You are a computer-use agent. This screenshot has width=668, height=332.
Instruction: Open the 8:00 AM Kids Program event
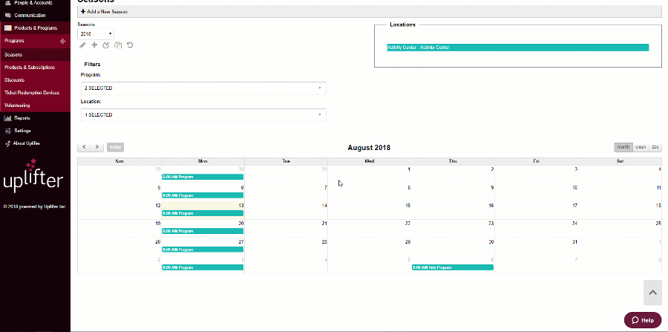coord(453,267)
